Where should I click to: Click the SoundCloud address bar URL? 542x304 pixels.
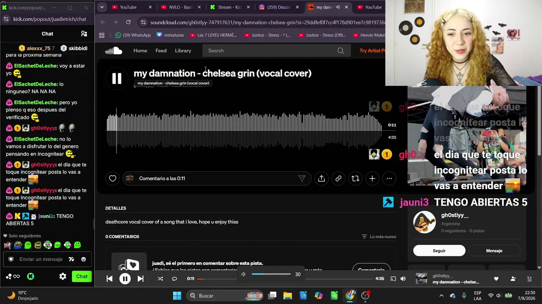(x=268, y=22)
